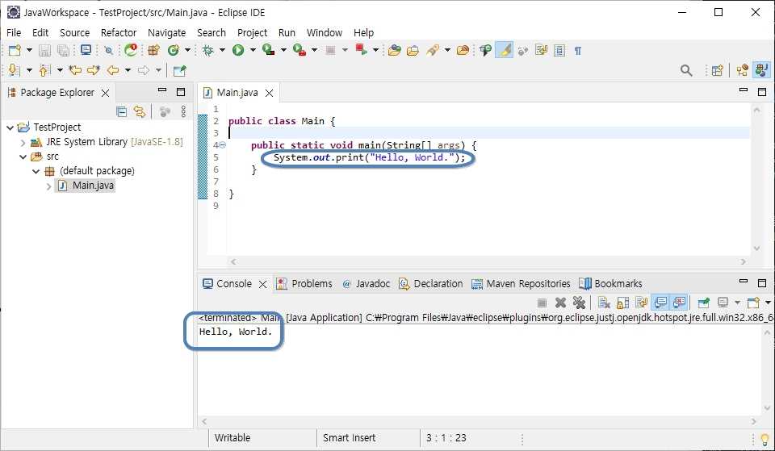
Task: Open the Package Explorer view menu dots
Action: click(183, 111)
